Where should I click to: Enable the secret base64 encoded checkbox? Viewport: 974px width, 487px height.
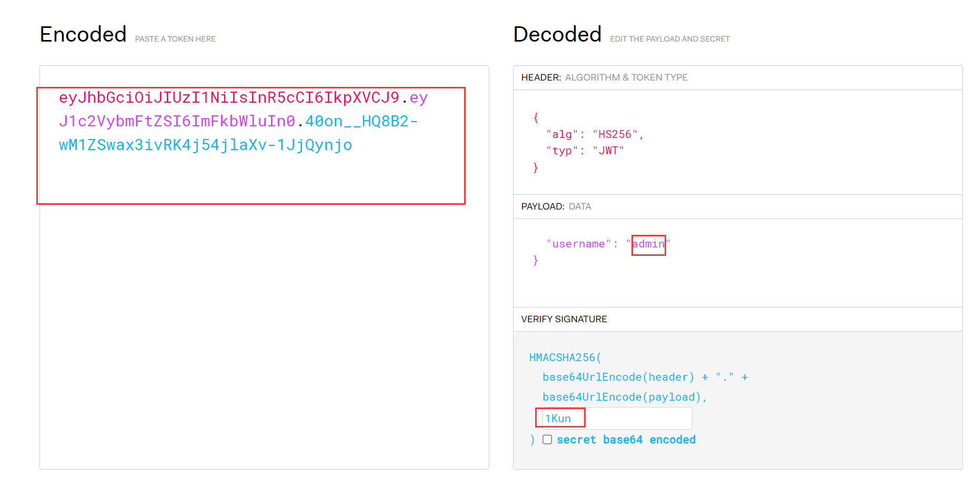click(x=547, y=440)
